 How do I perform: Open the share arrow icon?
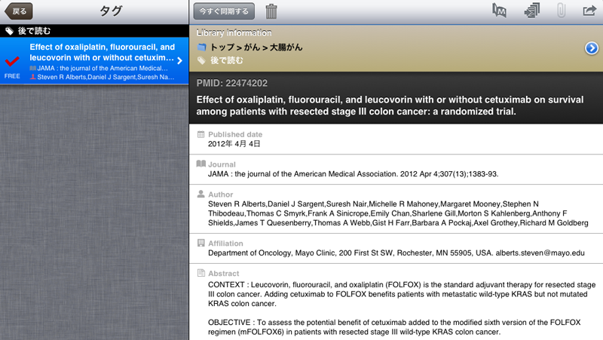(x=589, y=11)
